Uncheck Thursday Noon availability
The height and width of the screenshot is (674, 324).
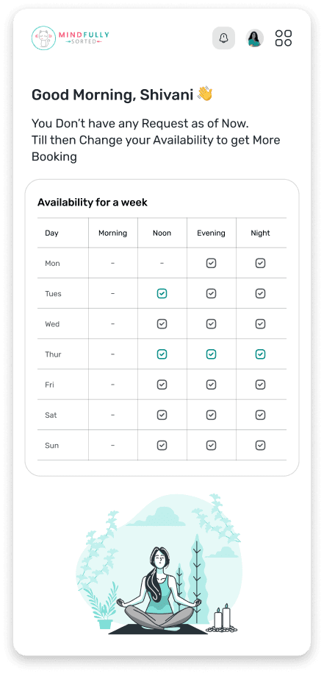[162, 354]
